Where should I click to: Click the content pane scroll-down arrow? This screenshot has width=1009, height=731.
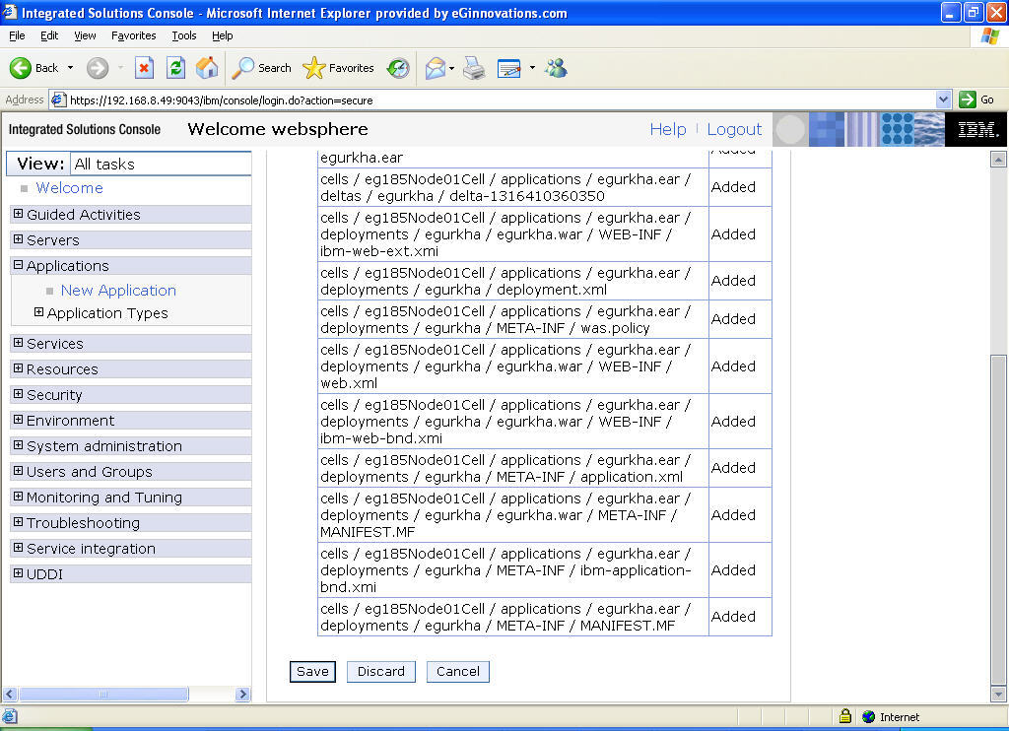[998, 695]
